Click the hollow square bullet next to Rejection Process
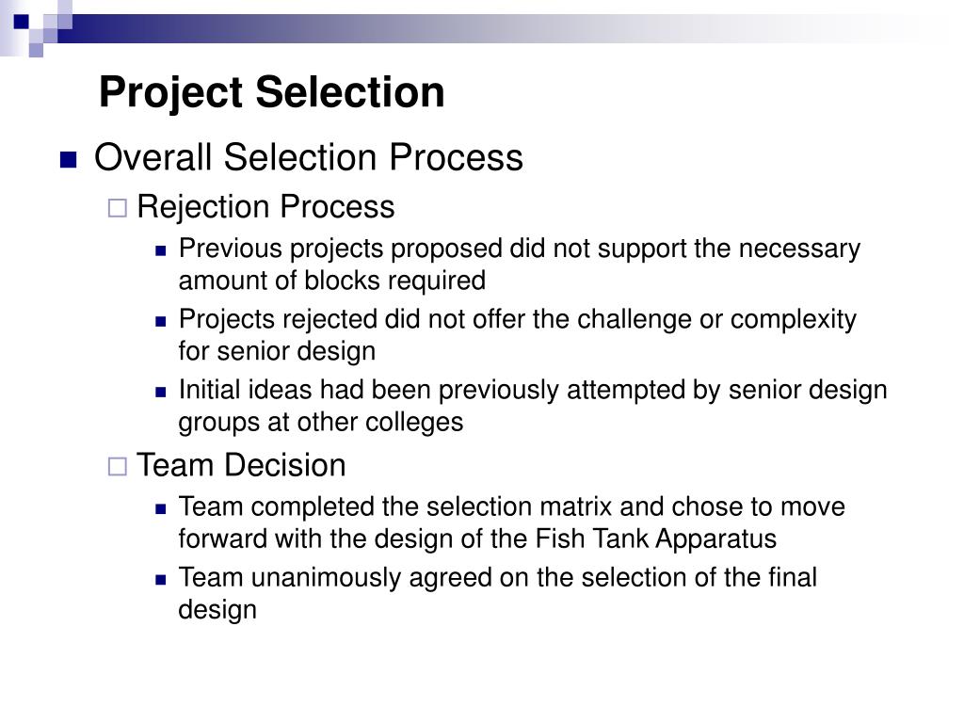Screen dimensions: 964x723 click(x=118, y=208)
